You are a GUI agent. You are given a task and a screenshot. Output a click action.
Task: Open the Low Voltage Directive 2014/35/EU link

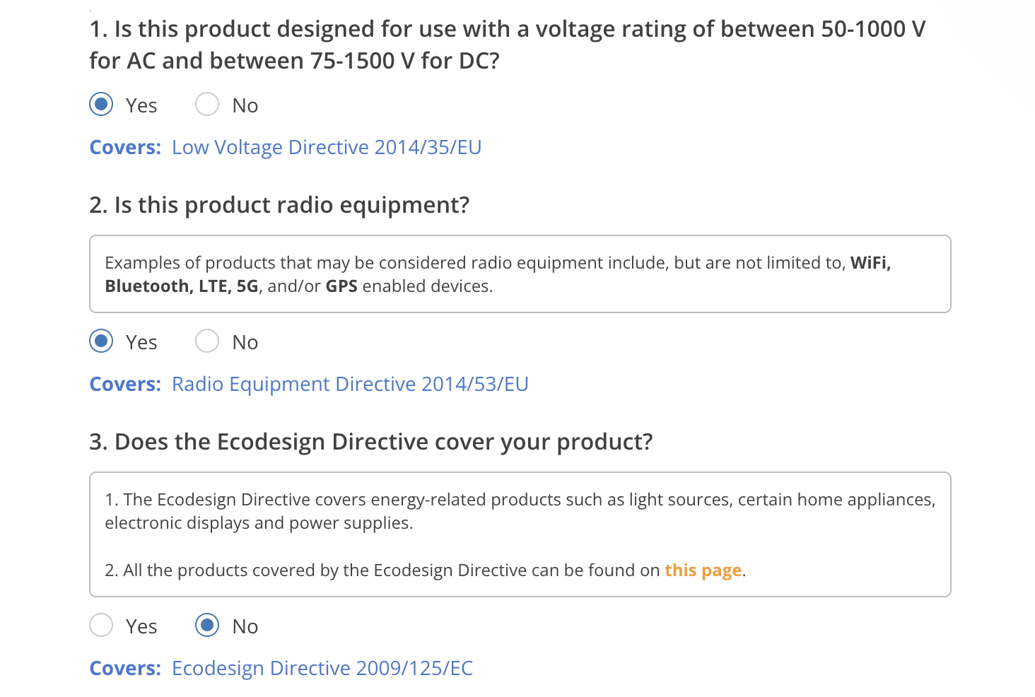point(327,147)
